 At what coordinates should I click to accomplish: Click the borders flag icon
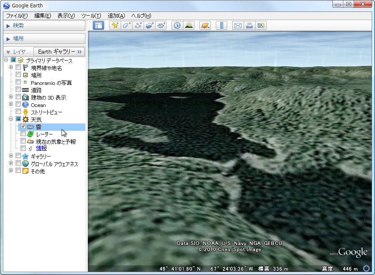click(x=25, y=68)
